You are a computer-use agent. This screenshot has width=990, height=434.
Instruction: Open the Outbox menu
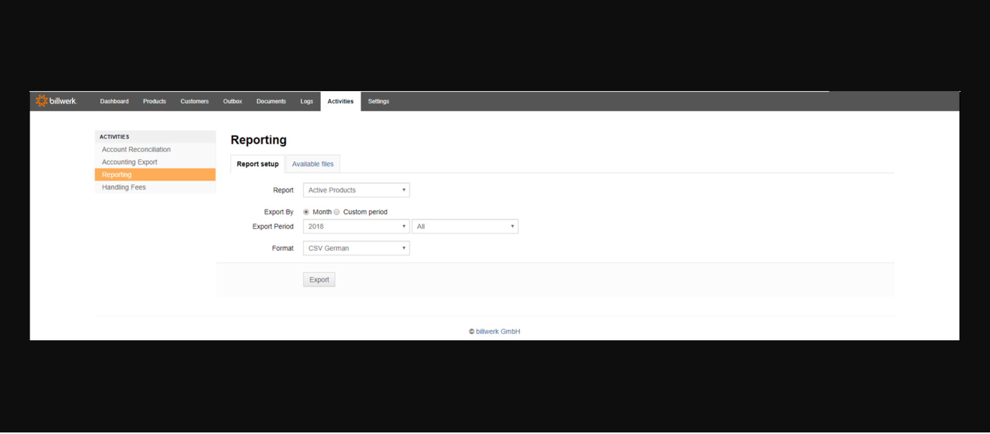233,101
